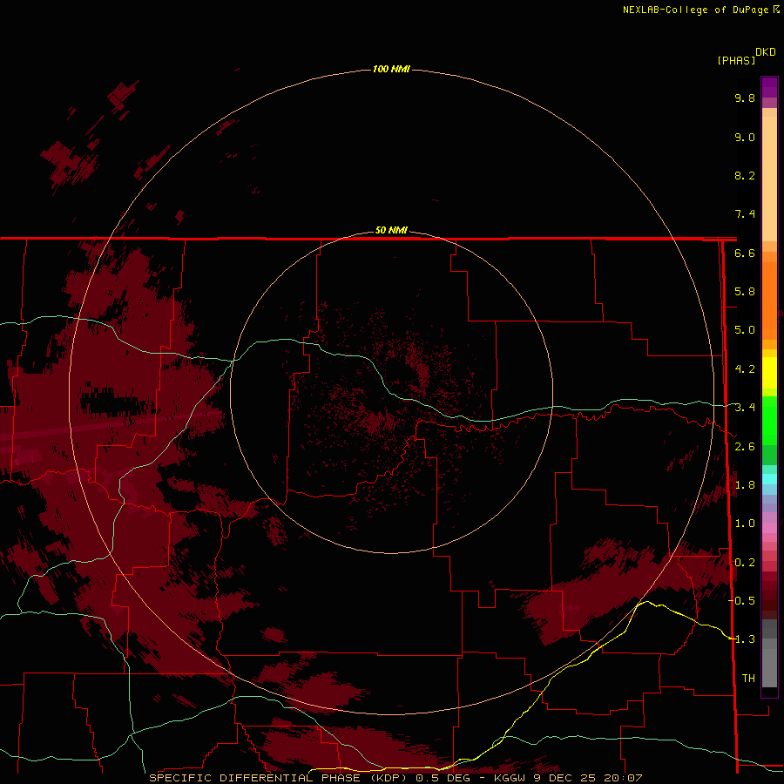Select the TH legend label

[x=748, y=679]
